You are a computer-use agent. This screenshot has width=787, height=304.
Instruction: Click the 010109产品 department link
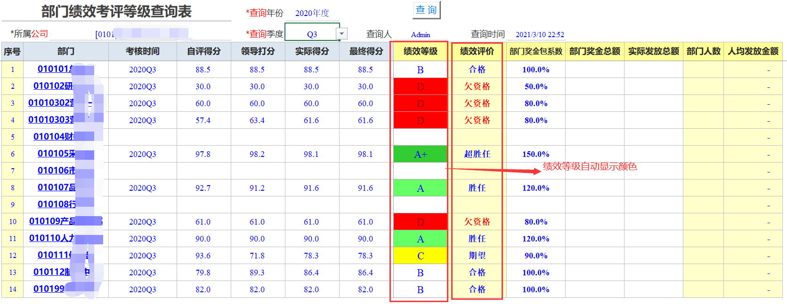(52, 221)
